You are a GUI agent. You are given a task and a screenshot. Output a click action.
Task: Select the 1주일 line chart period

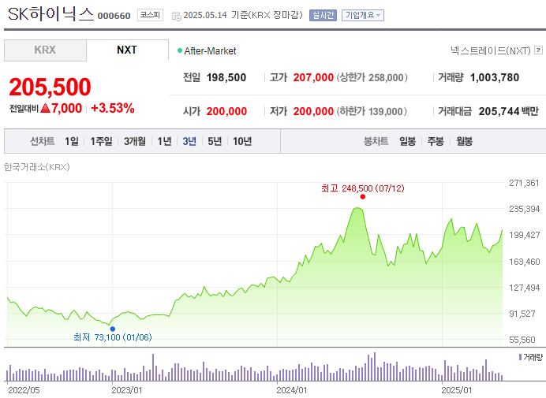click(101, 141)
